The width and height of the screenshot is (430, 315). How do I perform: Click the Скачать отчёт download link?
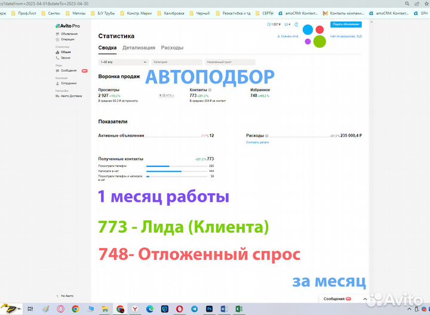point(288,36)
